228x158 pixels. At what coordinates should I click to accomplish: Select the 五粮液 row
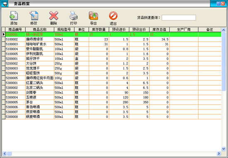pos(112,97)
